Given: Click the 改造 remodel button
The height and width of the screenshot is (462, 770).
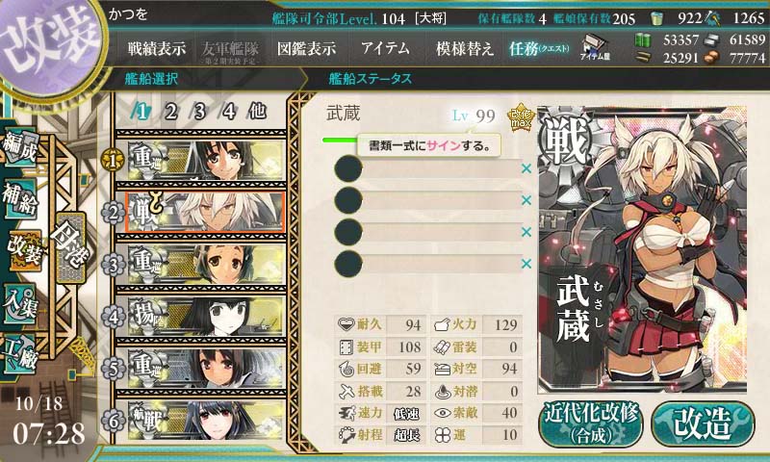Looking at the screenshot, I should click(703, 423).
